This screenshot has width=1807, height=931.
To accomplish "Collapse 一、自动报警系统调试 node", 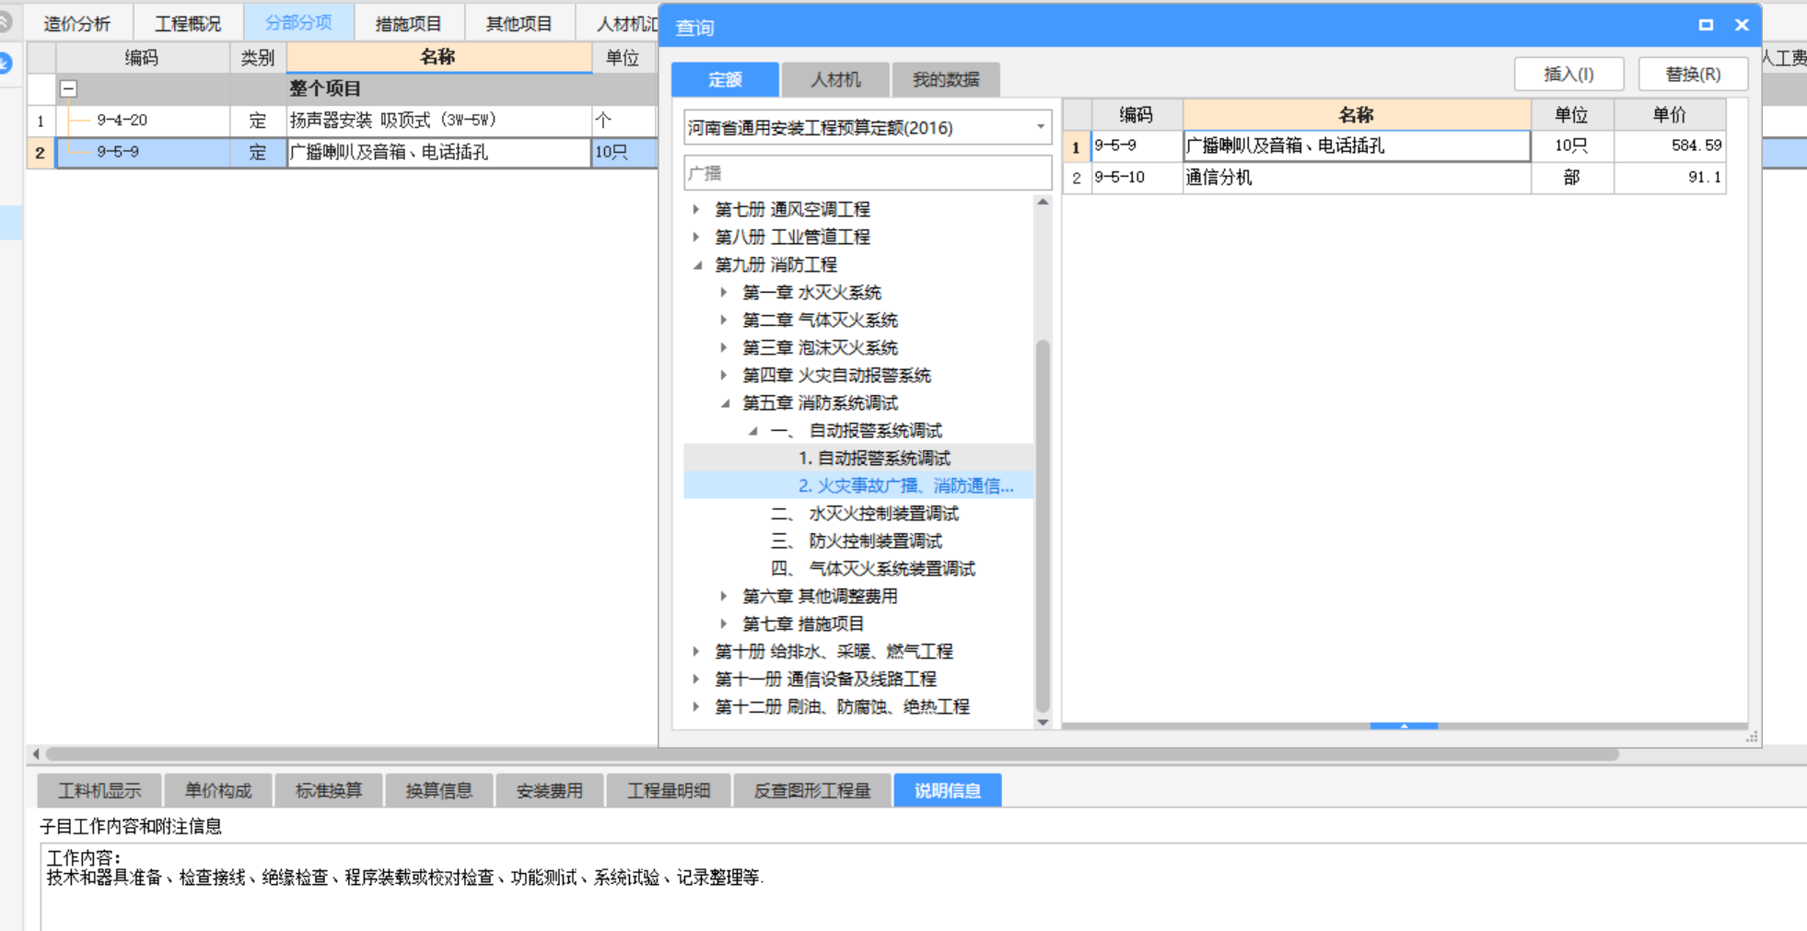I will click(x=752, y=430).
